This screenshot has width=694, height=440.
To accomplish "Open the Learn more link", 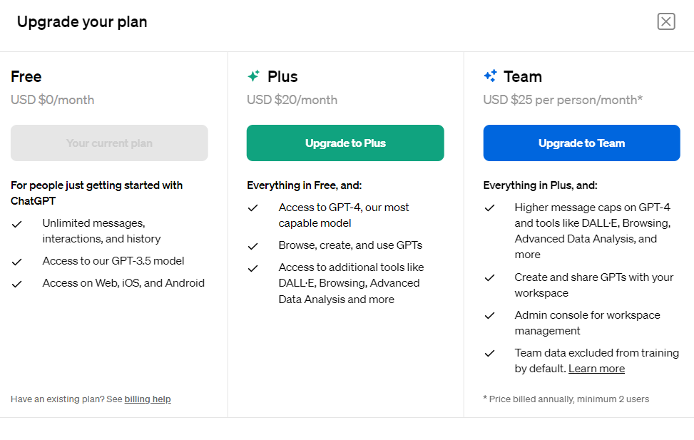I will click(596, 368).
